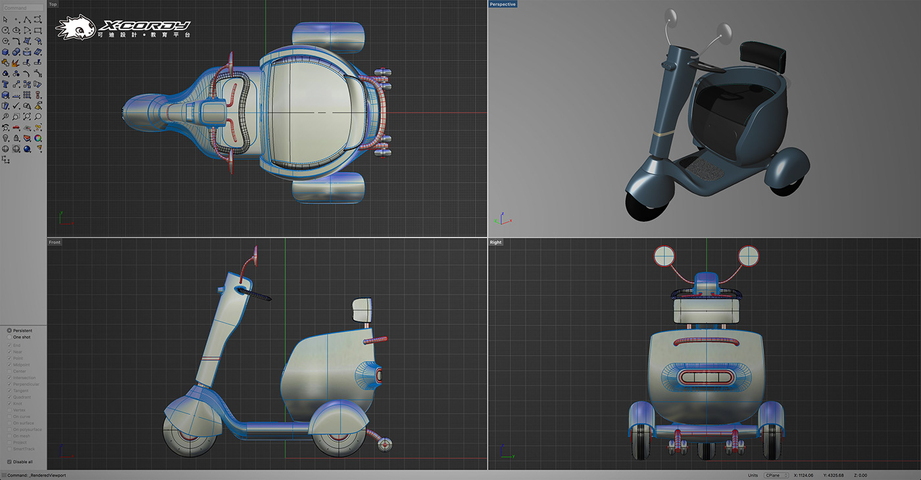Viewport: 921px width, 480px height.
Task: Click the color wheel icon
Action: 37,137
